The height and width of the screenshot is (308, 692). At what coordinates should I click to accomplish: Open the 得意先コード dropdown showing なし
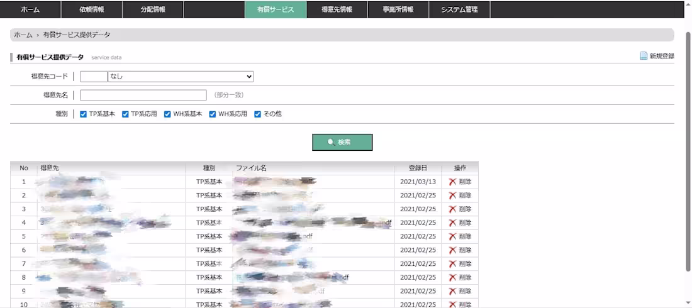coord(181,77)
